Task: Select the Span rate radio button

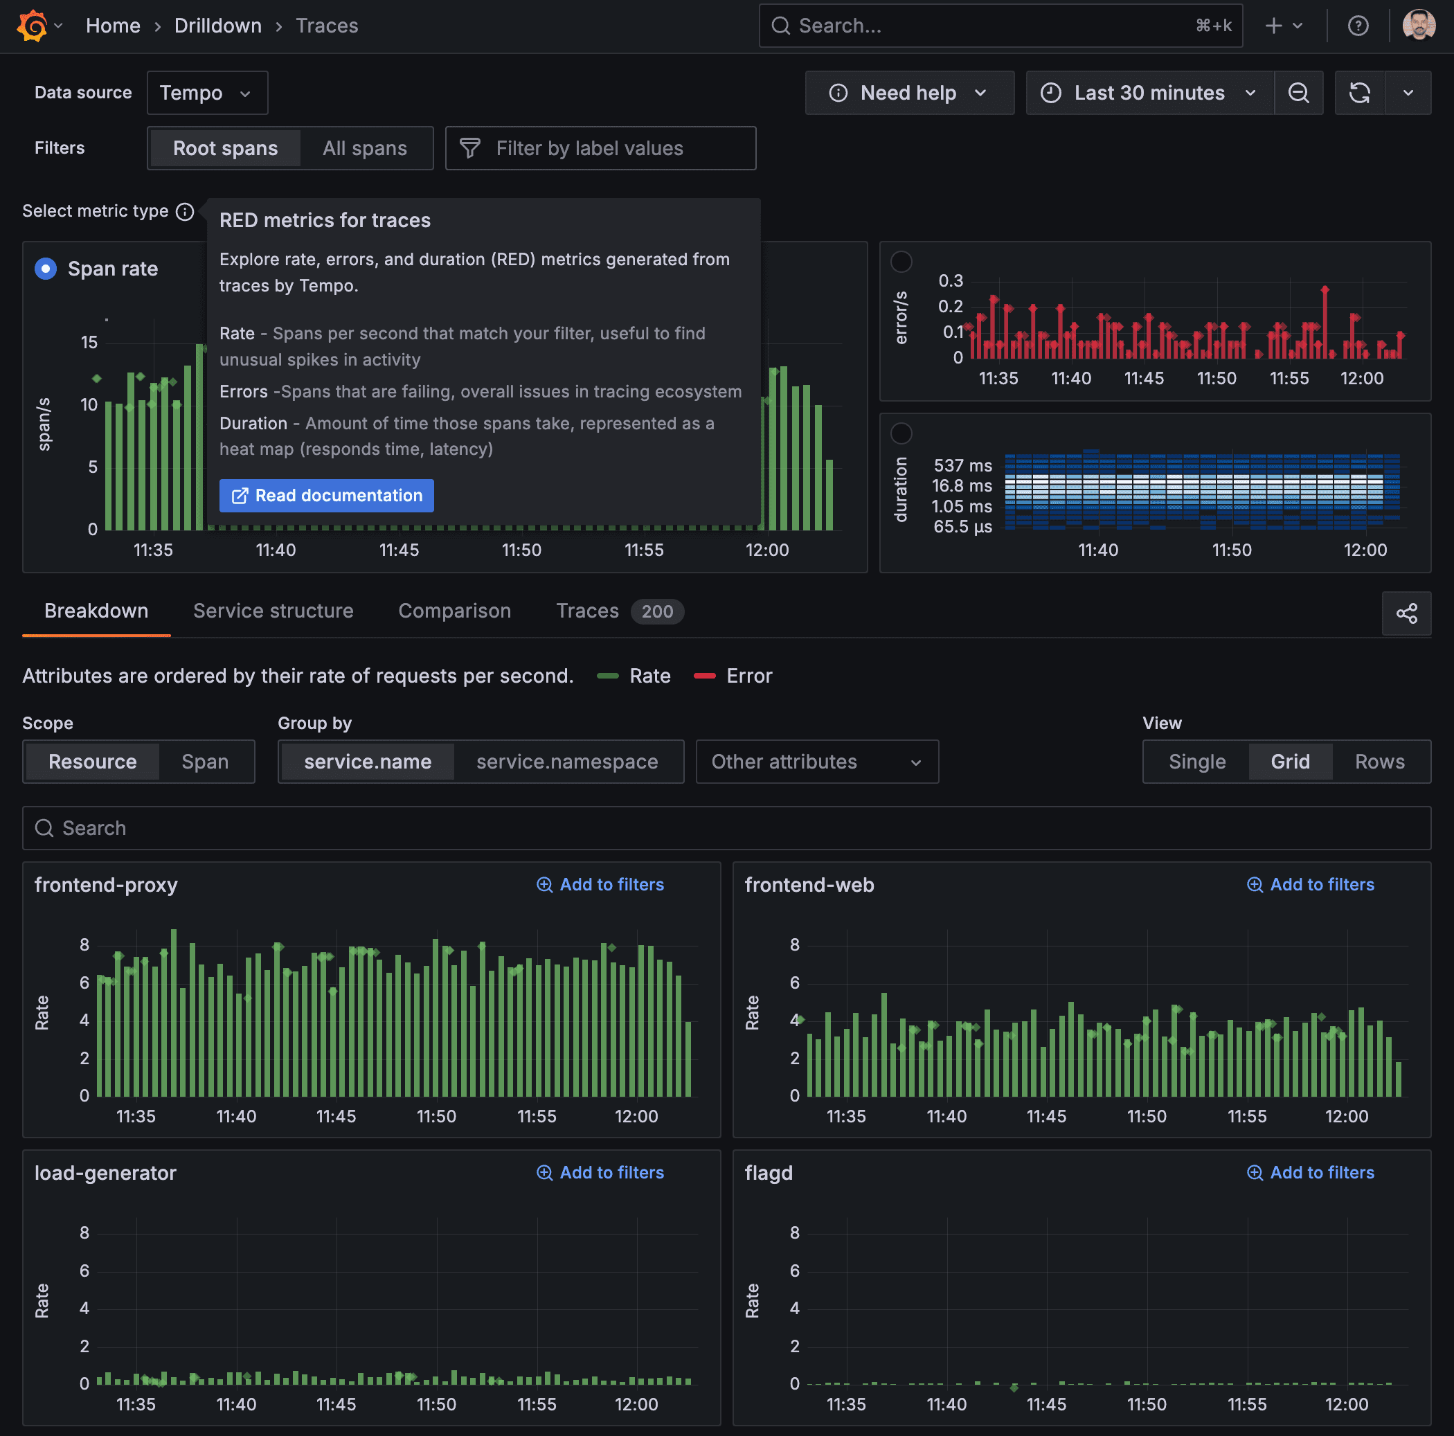Action: point(45,269)
